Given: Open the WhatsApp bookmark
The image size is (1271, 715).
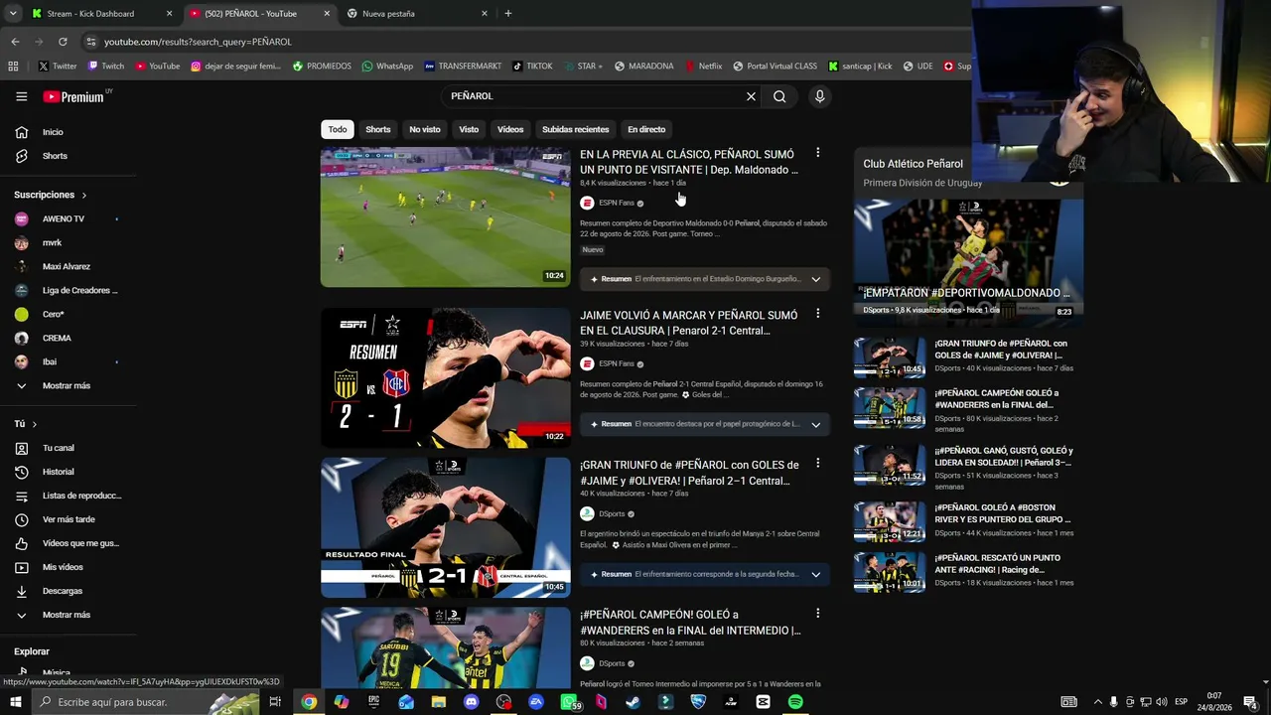Looking at the screenshot, I should click(x=387, y=67).
